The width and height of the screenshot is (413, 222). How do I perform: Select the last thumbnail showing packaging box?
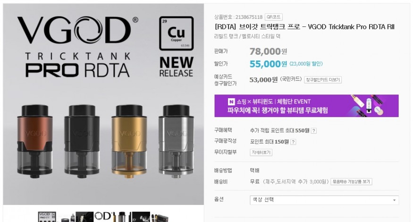pos(160,217)
